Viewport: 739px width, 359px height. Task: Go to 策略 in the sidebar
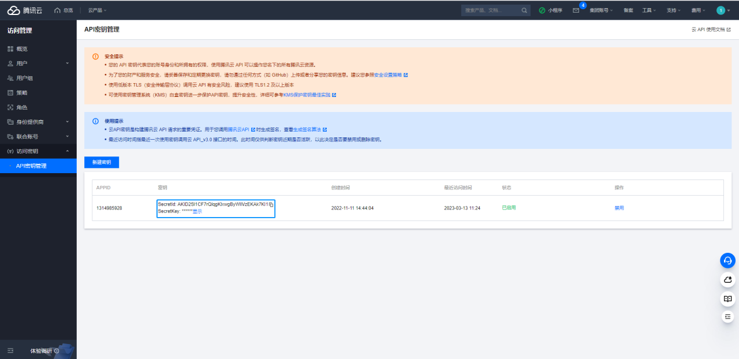[x=21, y=92]
